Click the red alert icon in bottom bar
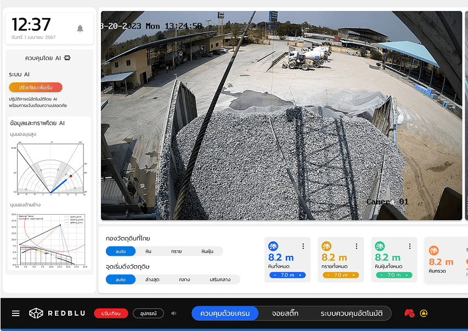Viewport: 468px width, 331px height. pos(409,313)
